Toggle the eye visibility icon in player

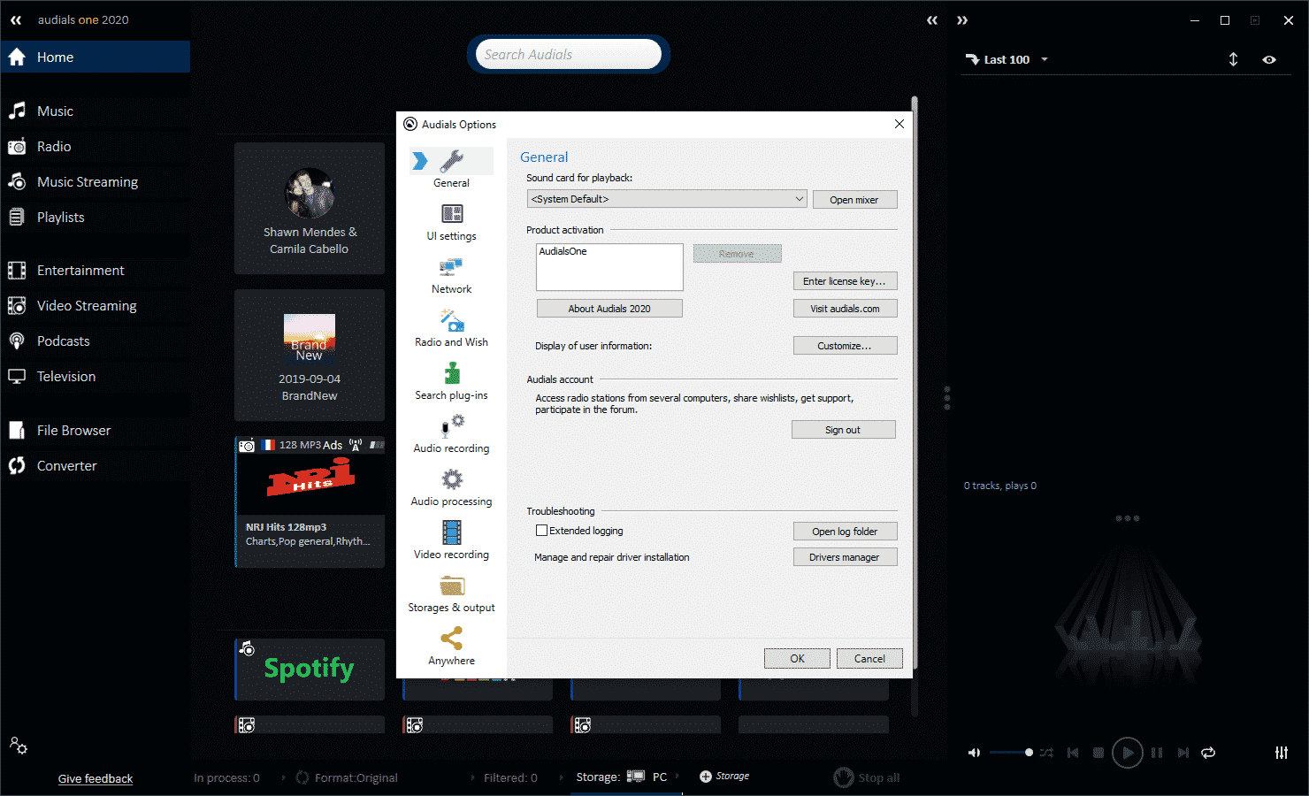tap(1269, 59)
